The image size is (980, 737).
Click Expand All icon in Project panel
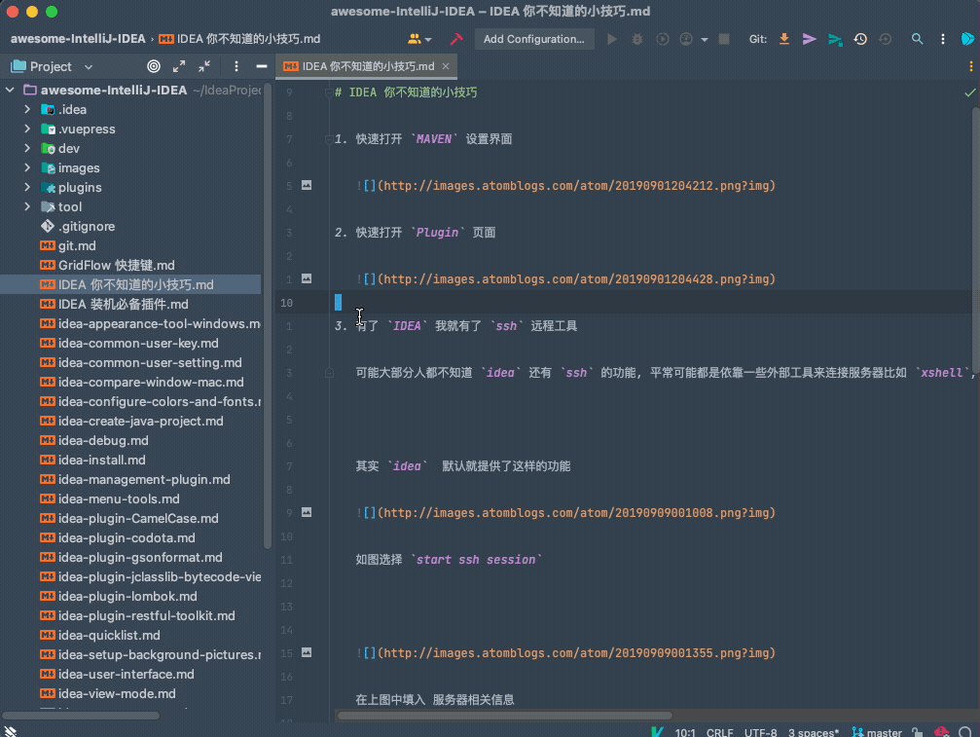pos(179,66)
